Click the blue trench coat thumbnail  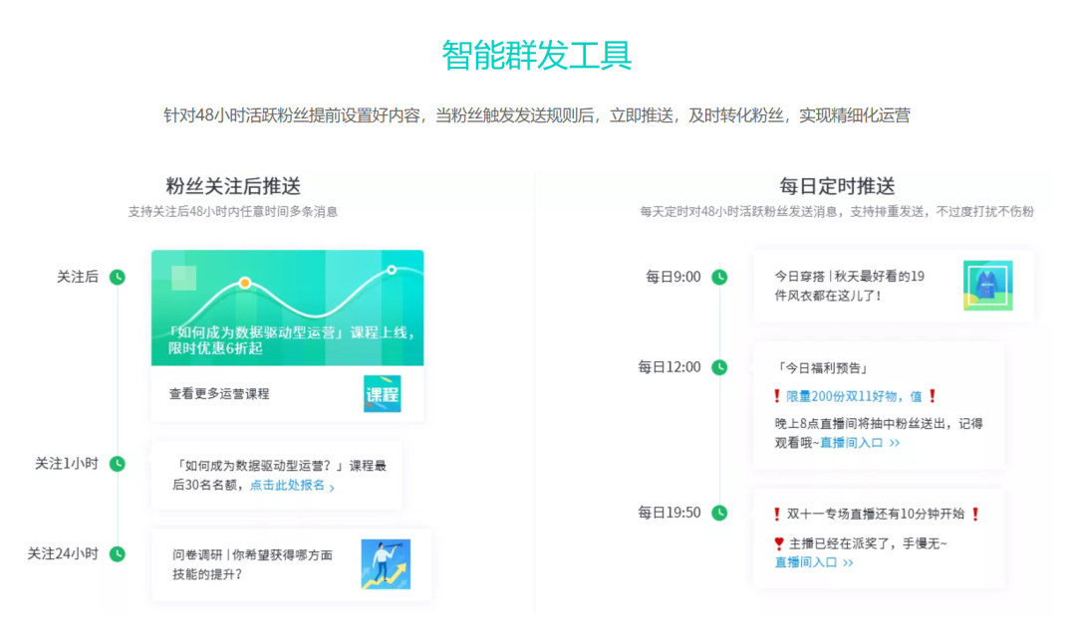click(987, 286)
